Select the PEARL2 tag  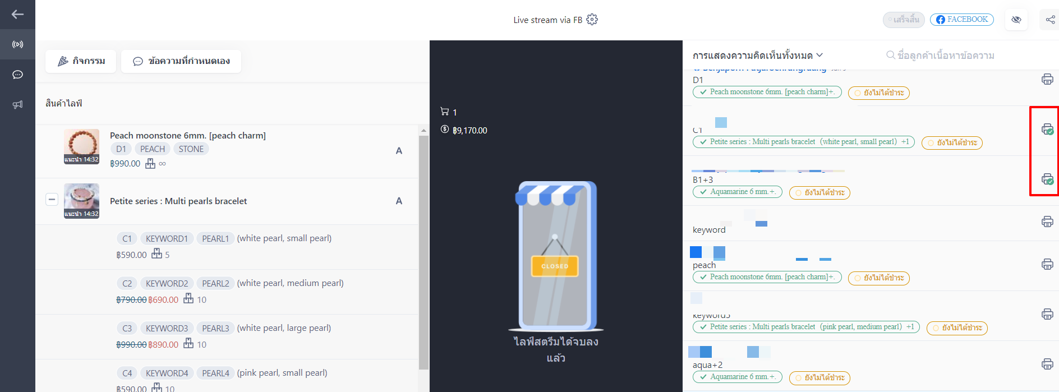click(x=215, y=284)
